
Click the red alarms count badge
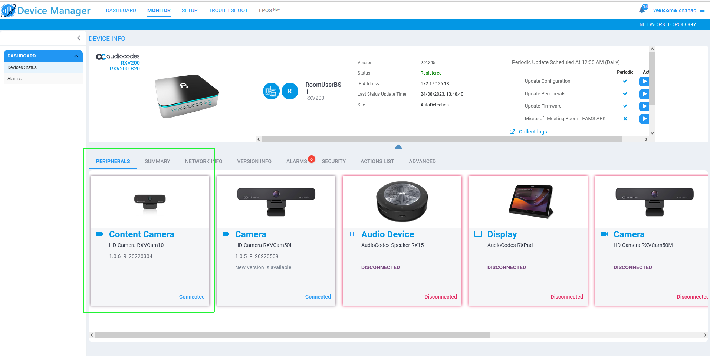coord(312,159)
